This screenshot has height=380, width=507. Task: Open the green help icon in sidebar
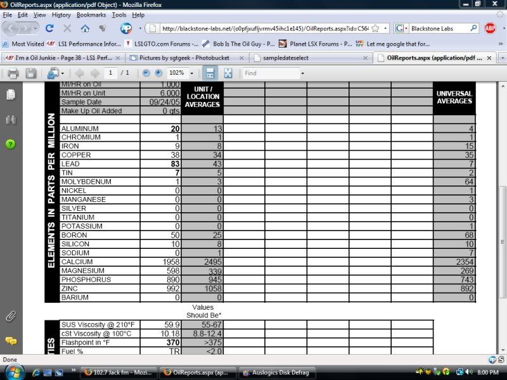click(11, 144)
